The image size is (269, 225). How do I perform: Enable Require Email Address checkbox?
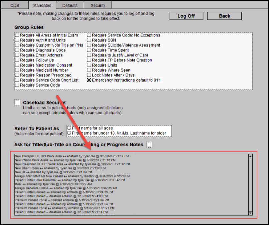(x=17, y=55)
